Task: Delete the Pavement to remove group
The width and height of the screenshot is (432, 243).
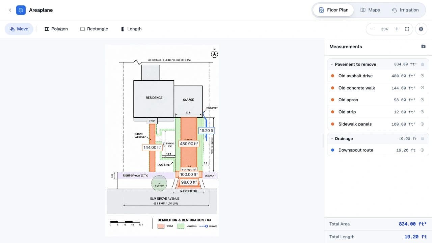Action: click(x=422, y=64)
